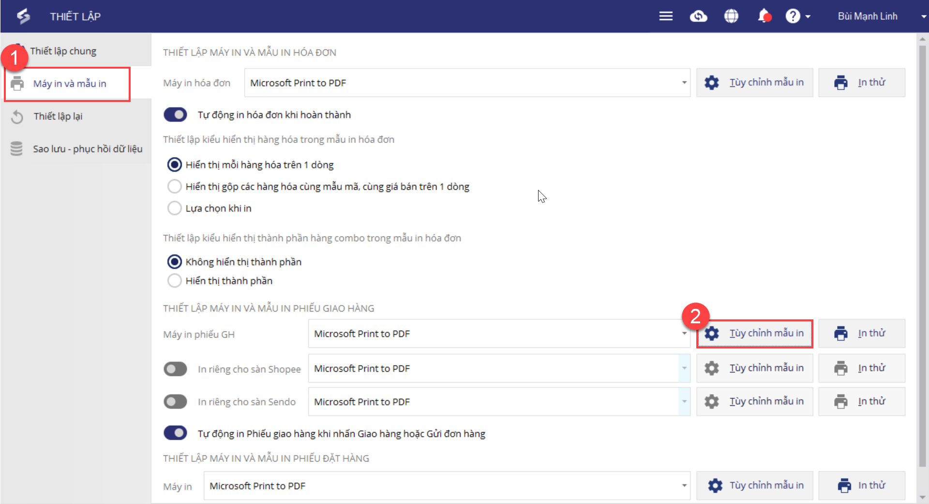Click the app logo in the header
The width and height of the screenshot is (929, 504).
tap(23, 16)
